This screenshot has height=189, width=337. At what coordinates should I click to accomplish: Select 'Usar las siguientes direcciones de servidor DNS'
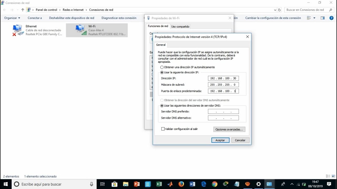162,106
